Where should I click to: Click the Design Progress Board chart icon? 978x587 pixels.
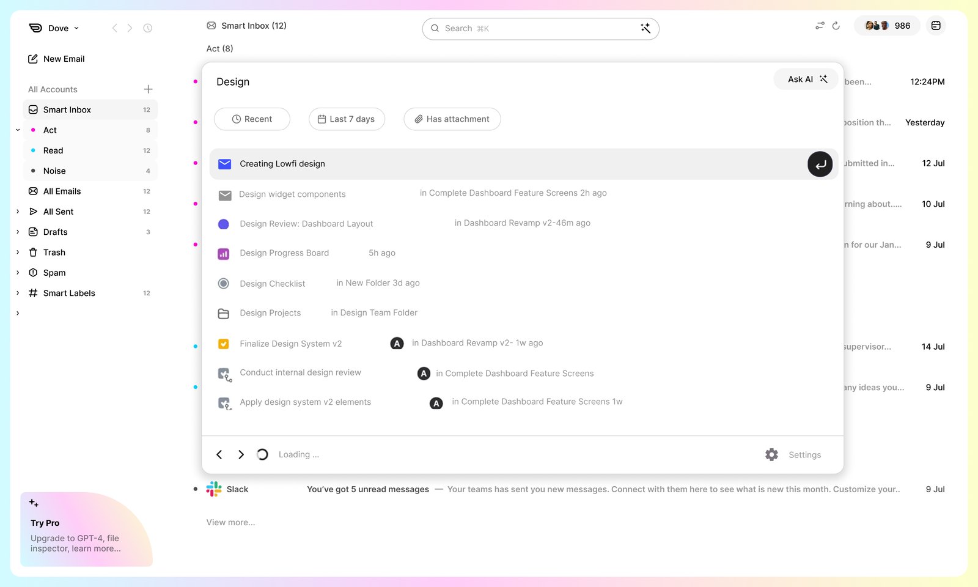pyautogui.click(x=224, y=254)
